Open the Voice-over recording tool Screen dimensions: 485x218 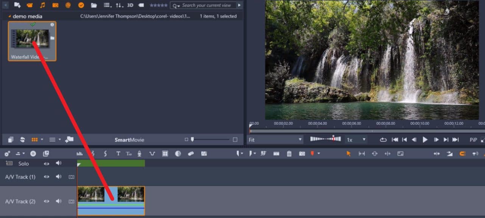coord(139,153)
